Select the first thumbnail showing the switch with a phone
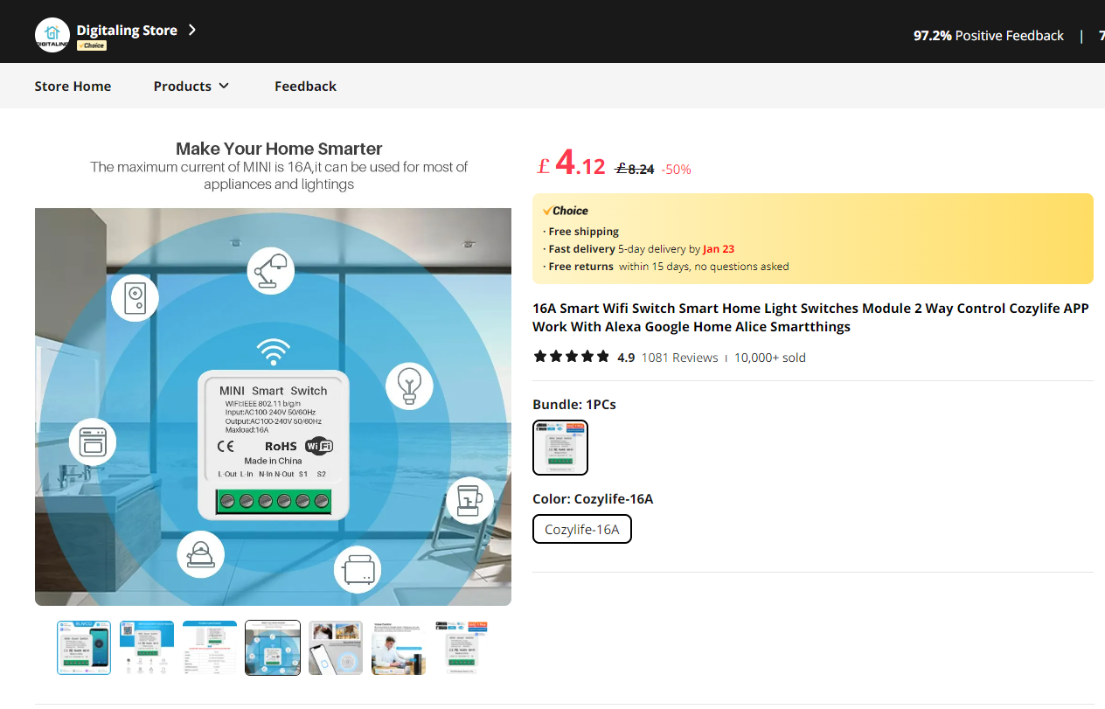This screenshot has width=1105, height=709. tap(84, 648)
